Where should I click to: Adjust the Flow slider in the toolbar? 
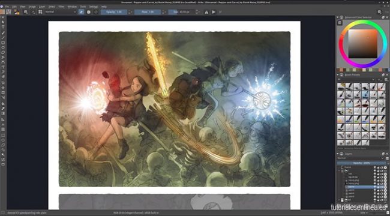coord(148,12)
